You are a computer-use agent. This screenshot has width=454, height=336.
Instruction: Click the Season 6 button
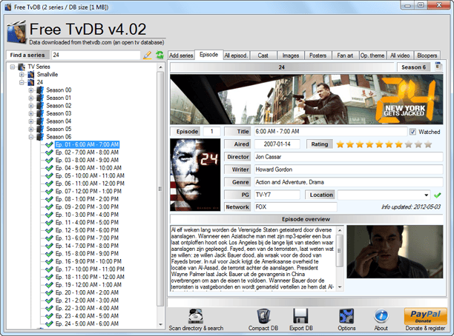413,67
